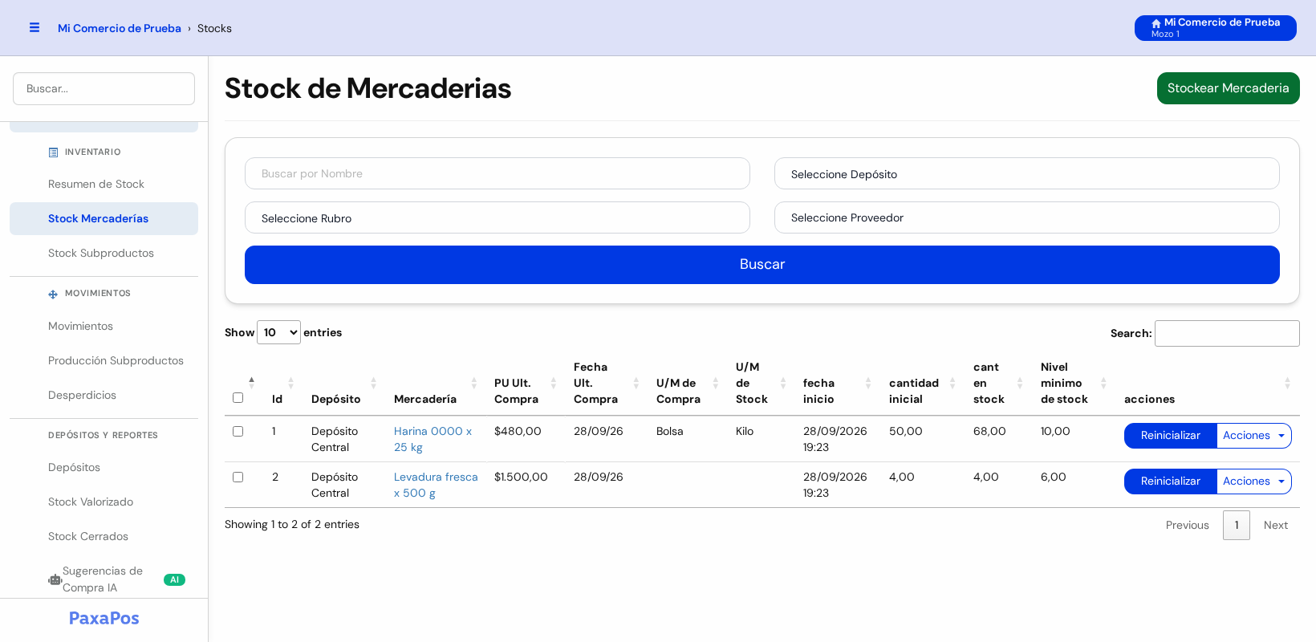Focus the Buscar por Nombre field
1316x642 pixels.
[498, 173]
